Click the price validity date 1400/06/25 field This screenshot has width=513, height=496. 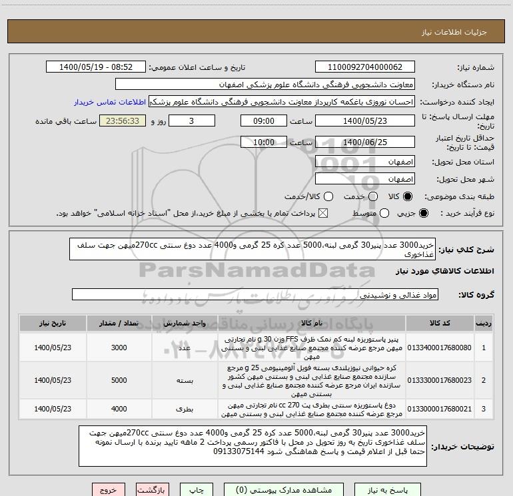point(365,142)
